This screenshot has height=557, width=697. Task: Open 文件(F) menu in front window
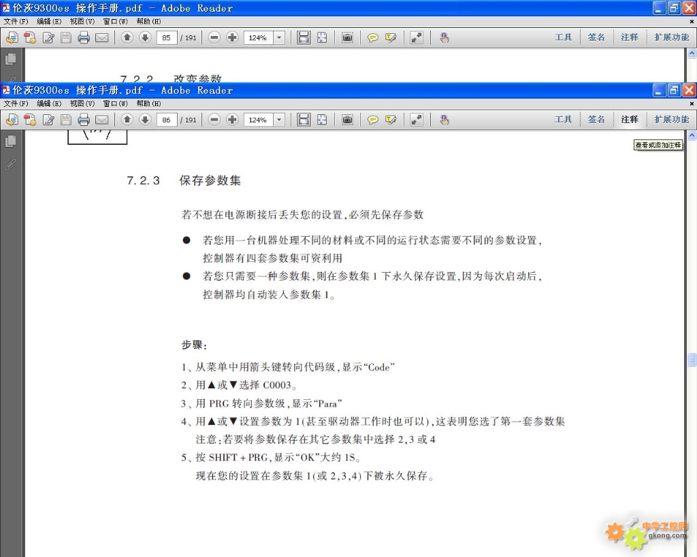click(16, 103)
